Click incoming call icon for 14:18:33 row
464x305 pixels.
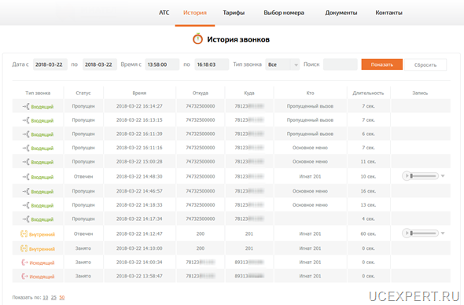click(26, 205)
